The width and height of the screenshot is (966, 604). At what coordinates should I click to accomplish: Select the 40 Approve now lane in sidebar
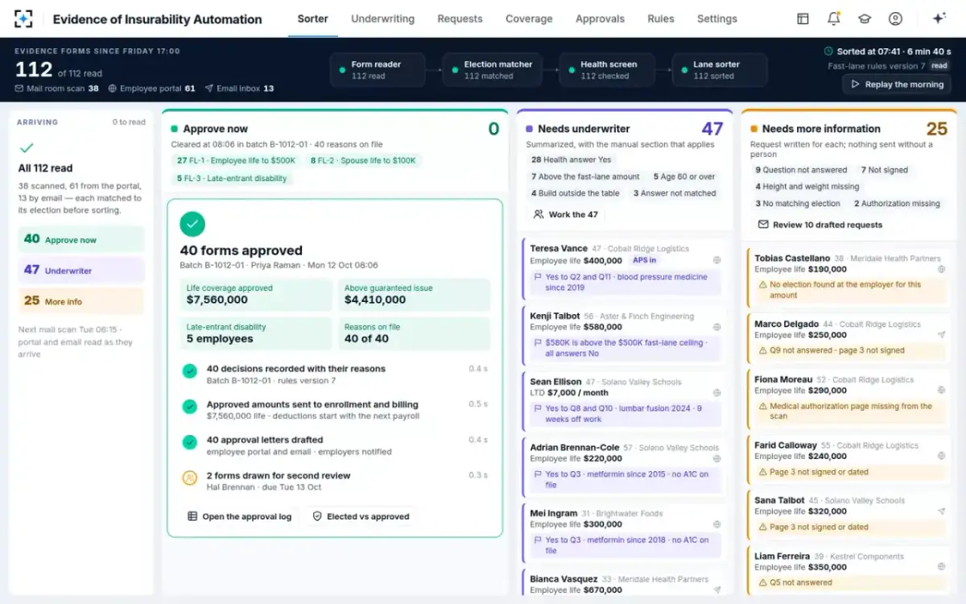click(81, 239)
